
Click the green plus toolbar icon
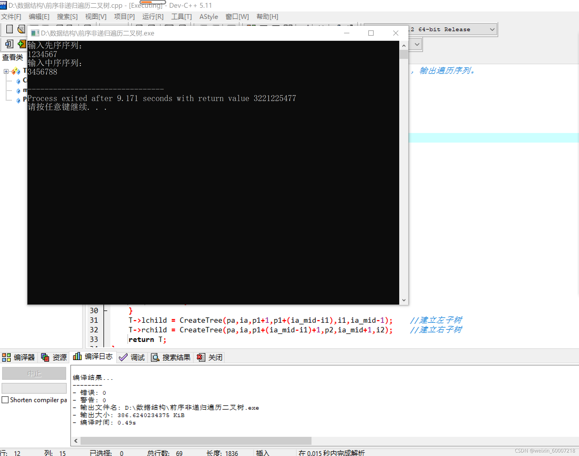coord(21,44)
